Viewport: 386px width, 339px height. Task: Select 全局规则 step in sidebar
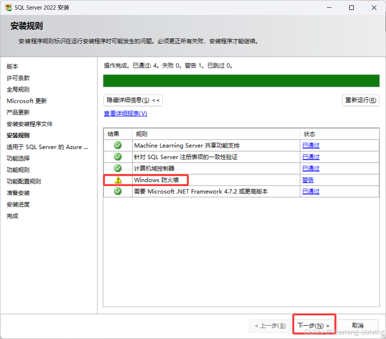click(18, 90)
